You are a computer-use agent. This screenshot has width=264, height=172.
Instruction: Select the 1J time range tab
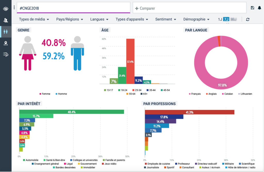coord(220,19)
